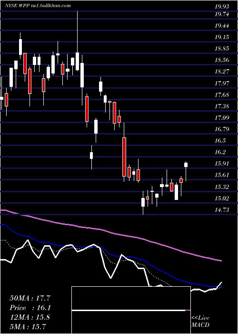Click the 50MA : 17.7 readout

point(30,298)
